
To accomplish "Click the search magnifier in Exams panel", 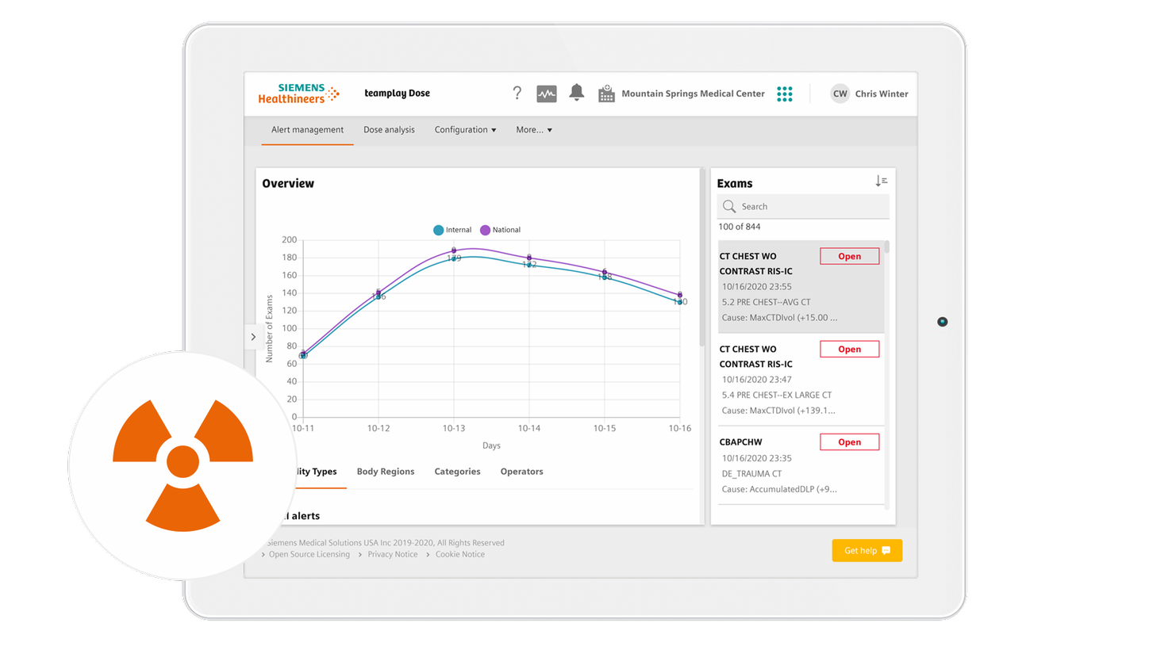I will pos(729,206).
